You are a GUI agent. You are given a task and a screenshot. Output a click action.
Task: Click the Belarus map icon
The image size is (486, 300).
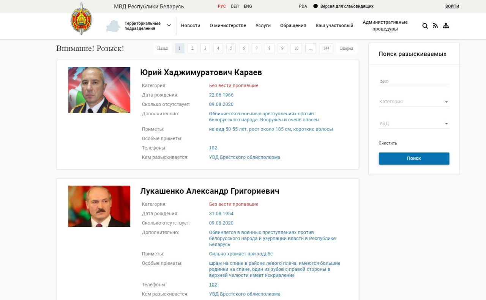pyautogui.click(x=113, y=26)
